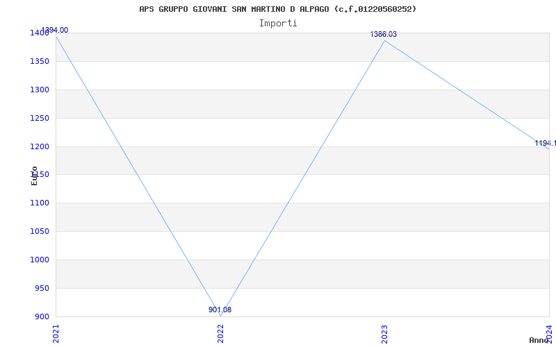
Task: Click the 1250 y-axis tick label
Action: (x=40, y=118)
